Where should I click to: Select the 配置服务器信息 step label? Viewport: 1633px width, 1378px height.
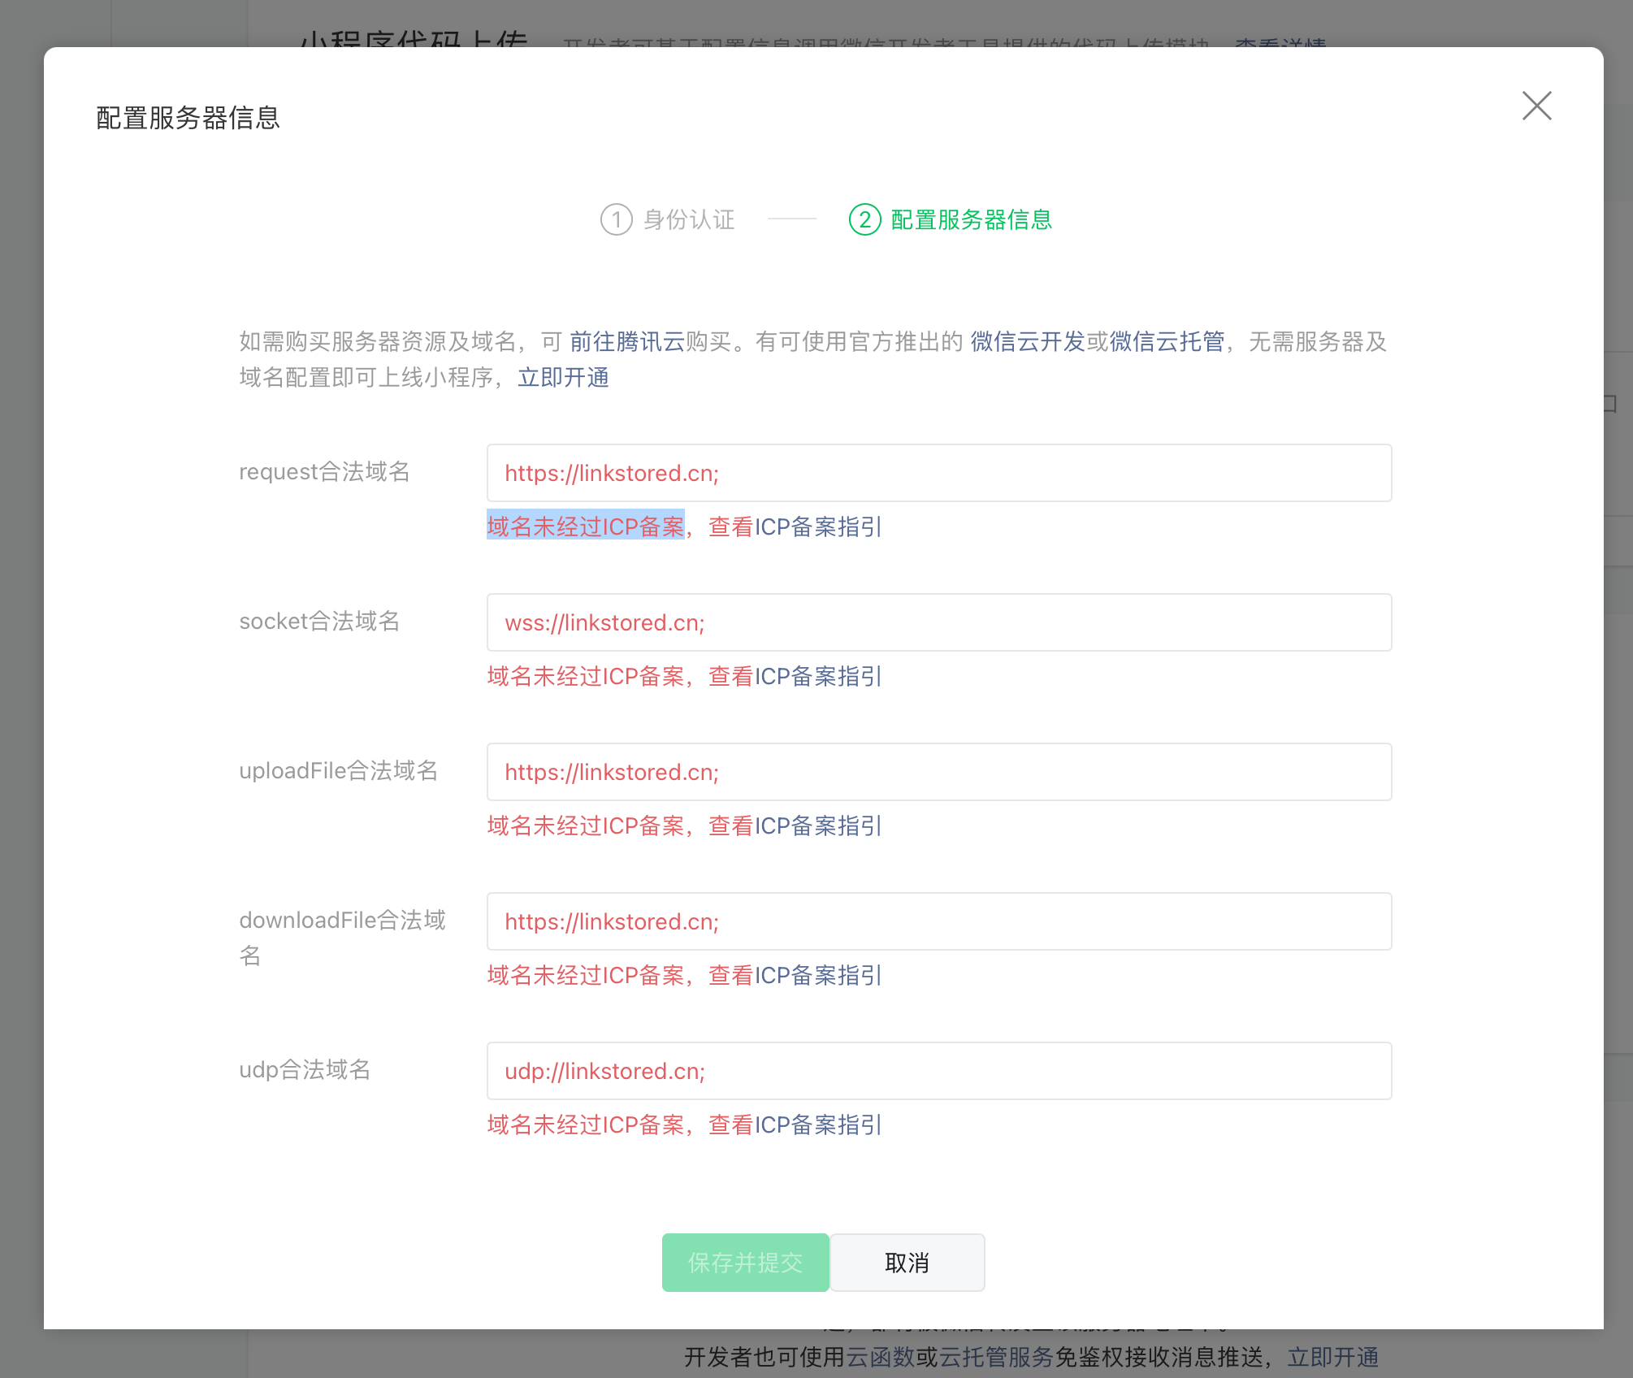click(971, 219)
